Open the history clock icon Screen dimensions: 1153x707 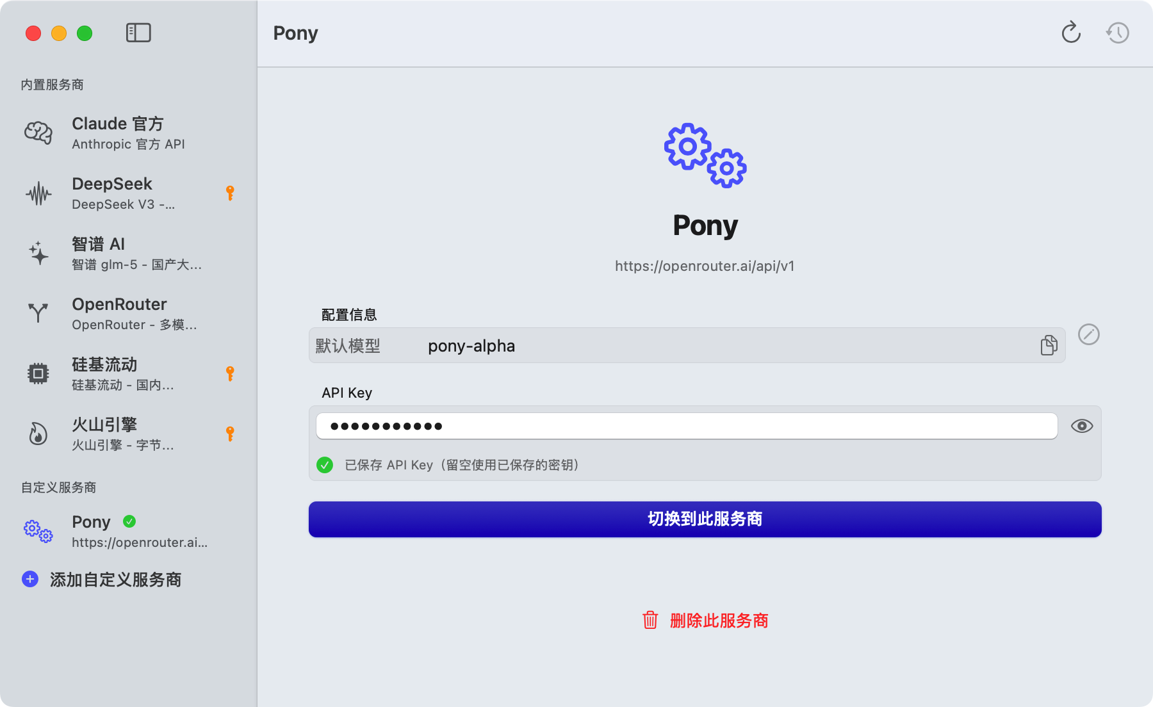1118,33
